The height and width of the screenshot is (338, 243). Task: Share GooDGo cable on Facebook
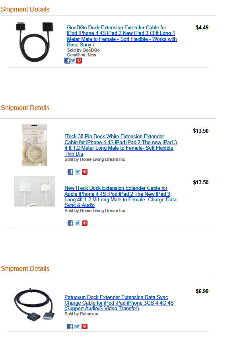coord(68,61)
